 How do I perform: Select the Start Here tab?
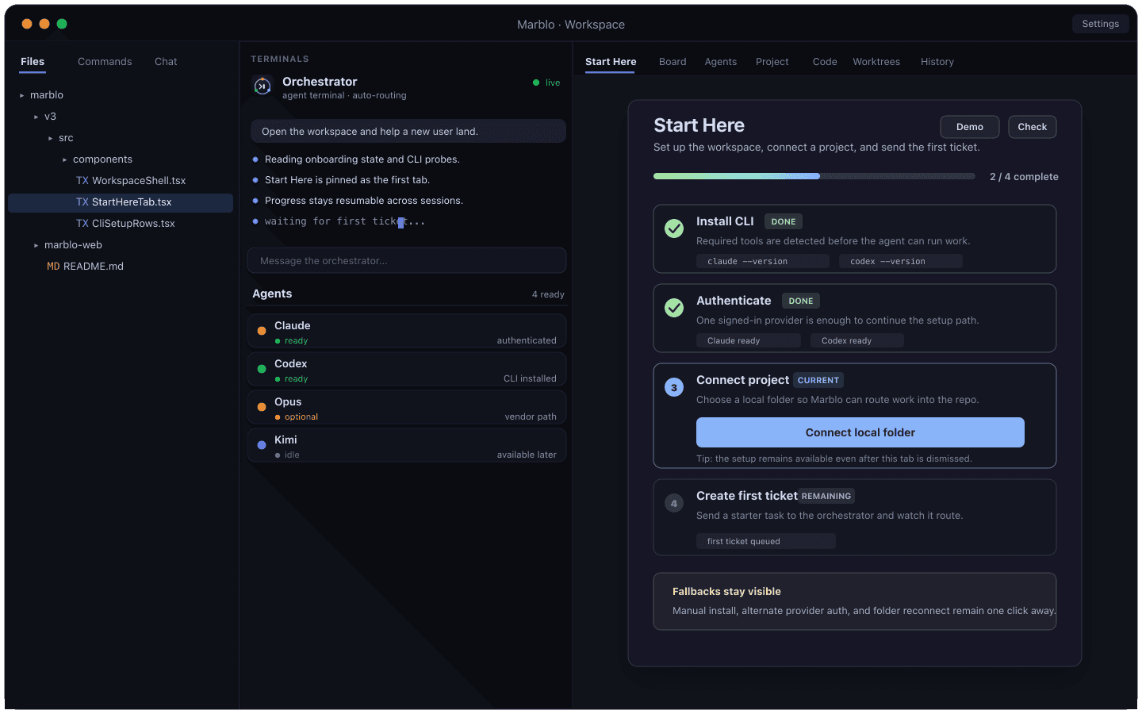click(x=611, y=62)
